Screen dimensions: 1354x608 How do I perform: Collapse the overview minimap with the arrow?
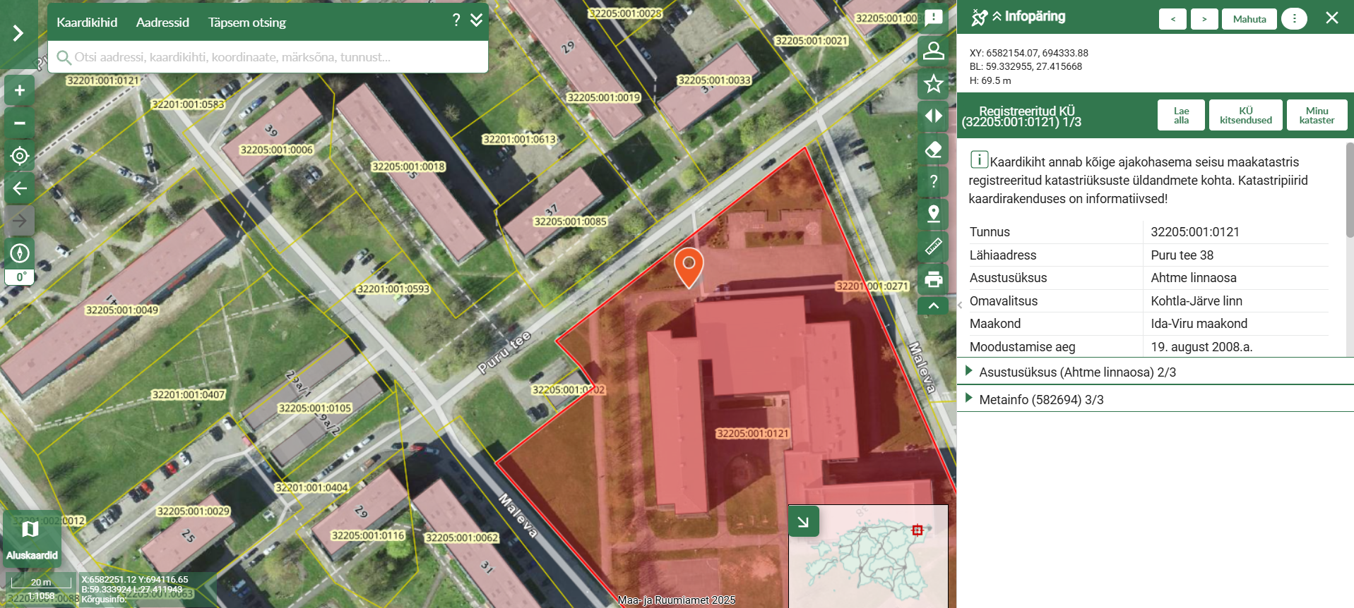803,522
